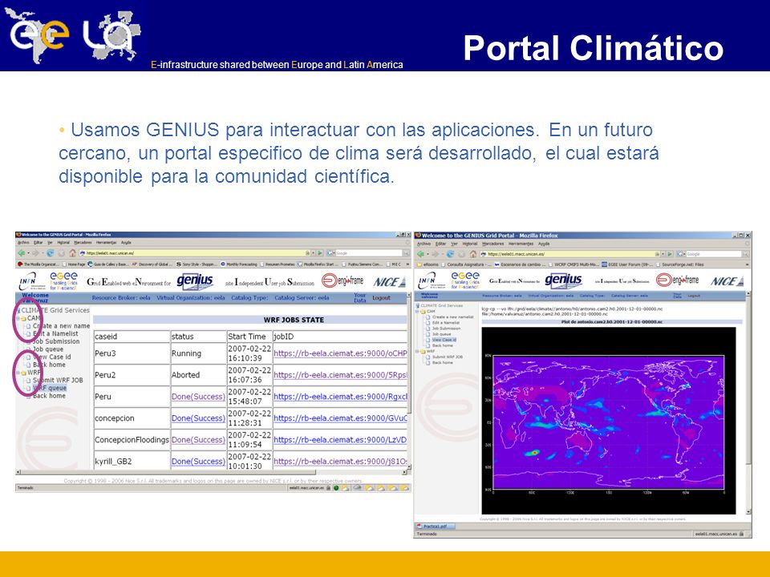This screenshot has height=577, width=770.
Task: Open search engine dropdown in left Firefox
Action: (334, 253)
